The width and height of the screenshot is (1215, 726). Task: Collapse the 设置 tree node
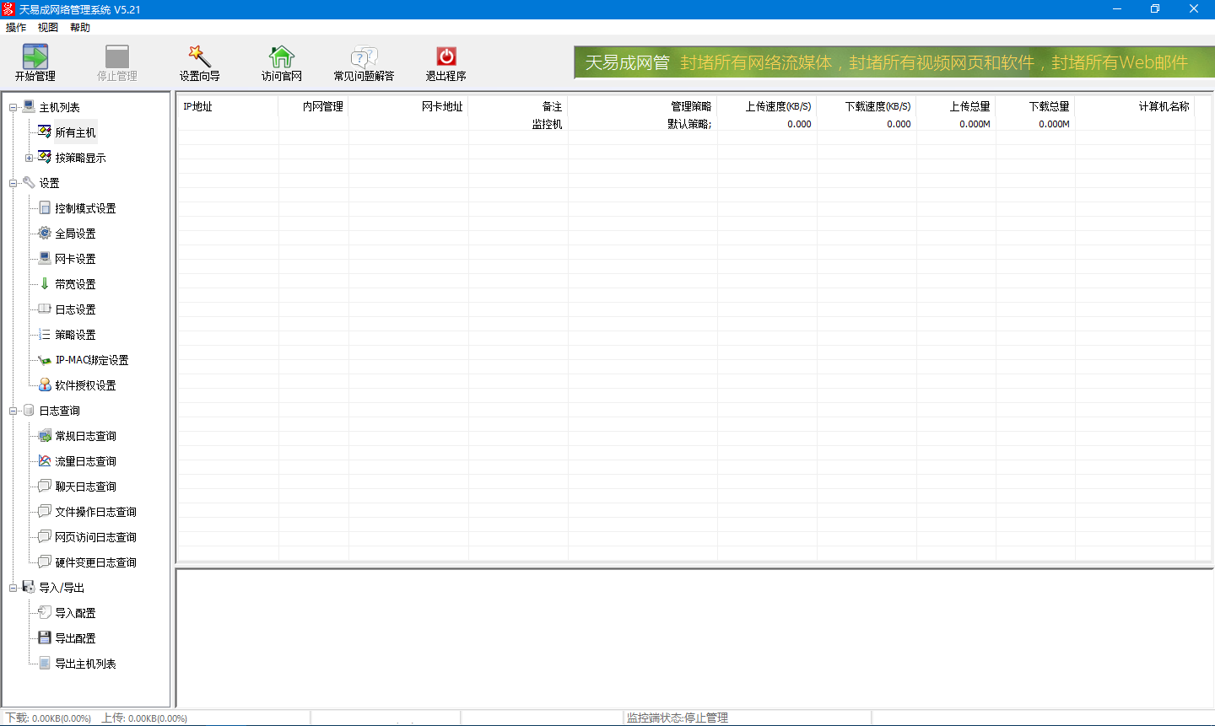(13, 183)
